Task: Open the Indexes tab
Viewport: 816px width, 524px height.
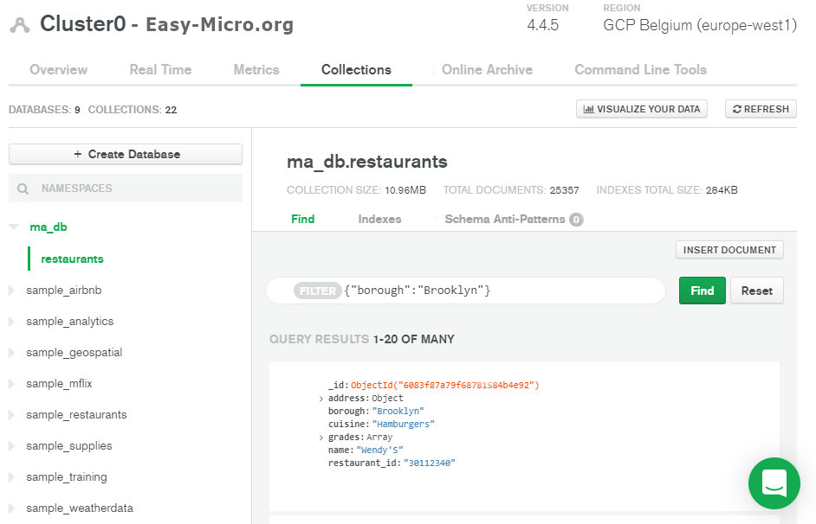Action: click(x=379, y=219)
